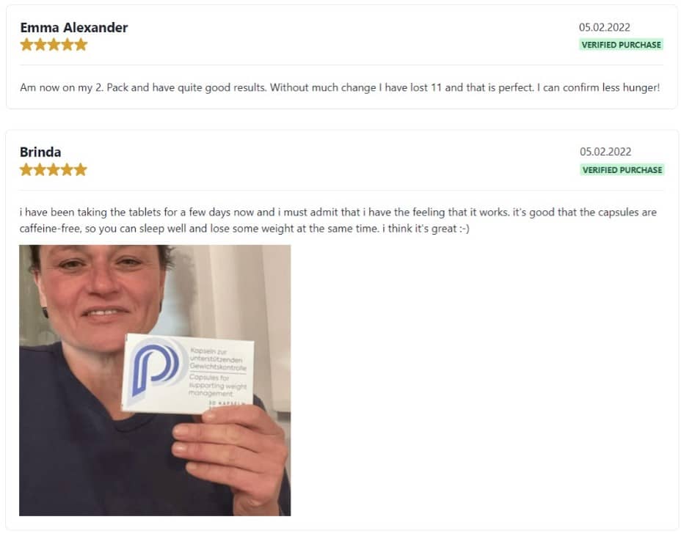This screenshot has width=684, height=536.
Task: Click the second star in Emma Alexander's rating
Action: coord(40,45)
